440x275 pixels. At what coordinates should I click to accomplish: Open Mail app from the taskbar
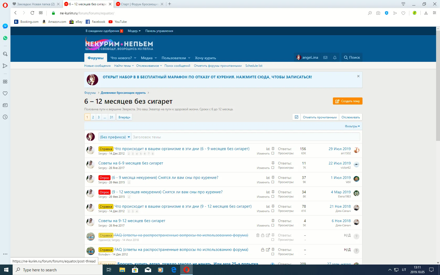148,270
